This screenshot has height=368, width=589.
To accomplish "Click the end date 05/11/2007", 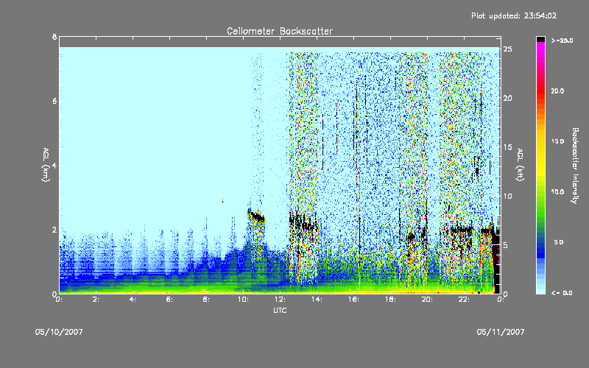I will click(x=501, y=332).
